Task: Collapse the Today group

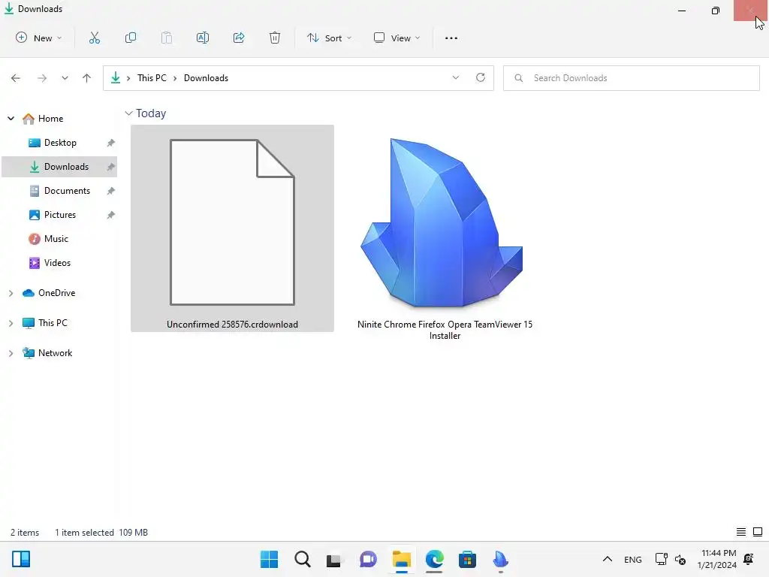Action: (x=129, y=113)
